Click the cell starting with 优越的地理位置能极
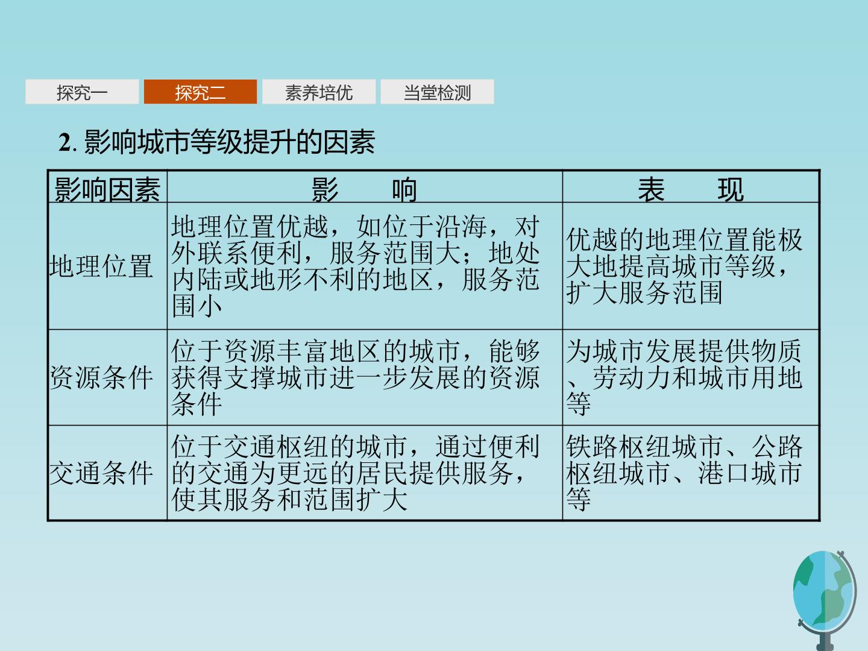The width and height of the screenshot is (868, 651). coord(691,266)
